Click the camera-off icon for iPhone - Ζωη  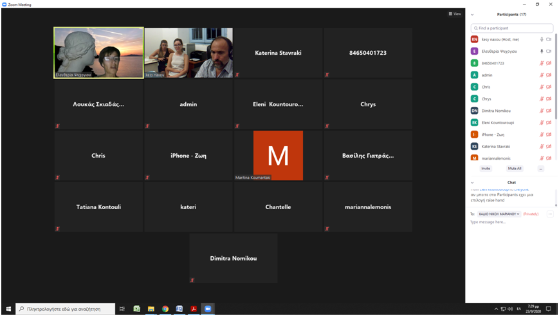click(x=549, y=135)
